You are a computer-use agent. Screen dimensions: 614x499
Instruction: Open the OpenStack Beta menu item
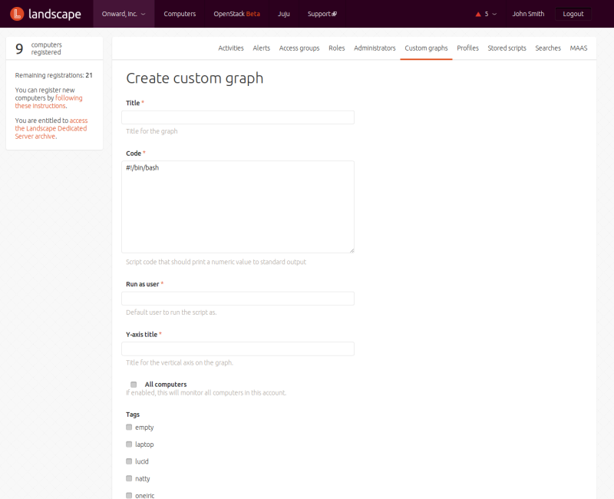tap(236, 14)
